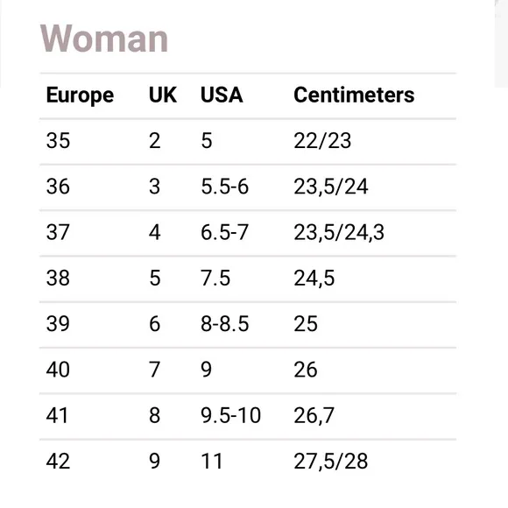The height and width of the screenshot is (508, 508).
Task: Click Europe size 41 cell
Action: pyautogui.click(x=57, y=415)
